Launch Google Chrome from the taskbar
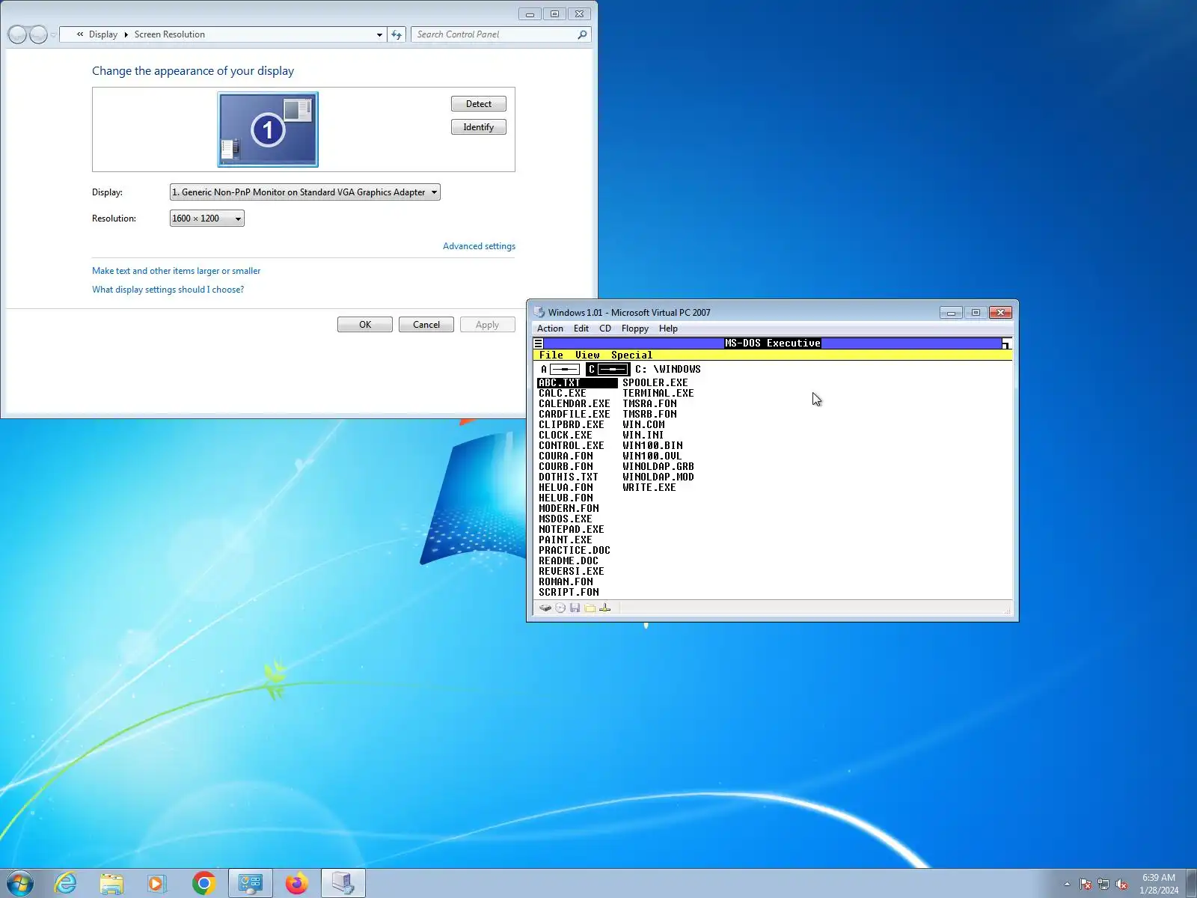1197x898 pixels. (x=203, y=884)
